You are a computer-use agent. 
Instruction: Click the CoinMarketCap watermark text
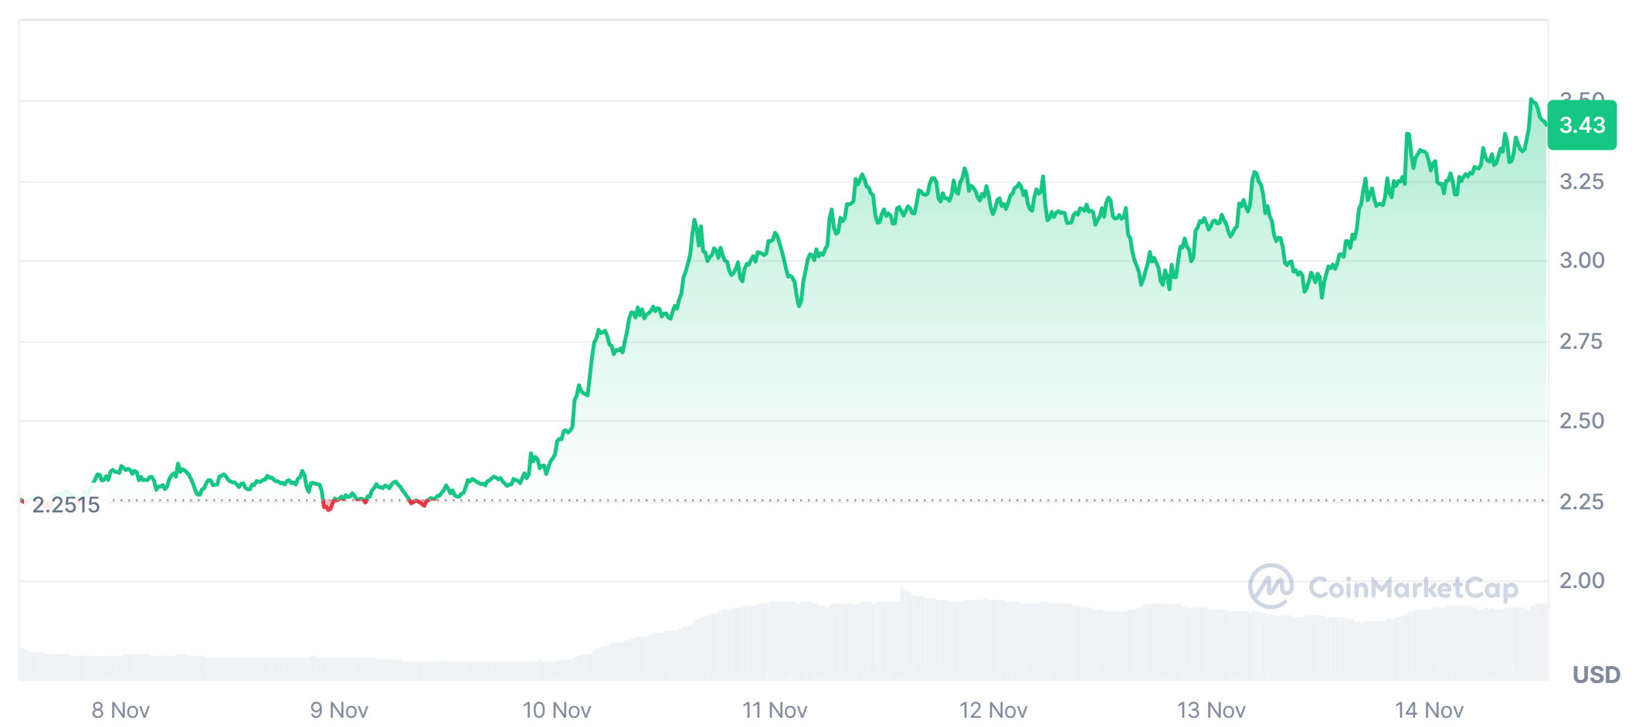tap(1413, 588)
